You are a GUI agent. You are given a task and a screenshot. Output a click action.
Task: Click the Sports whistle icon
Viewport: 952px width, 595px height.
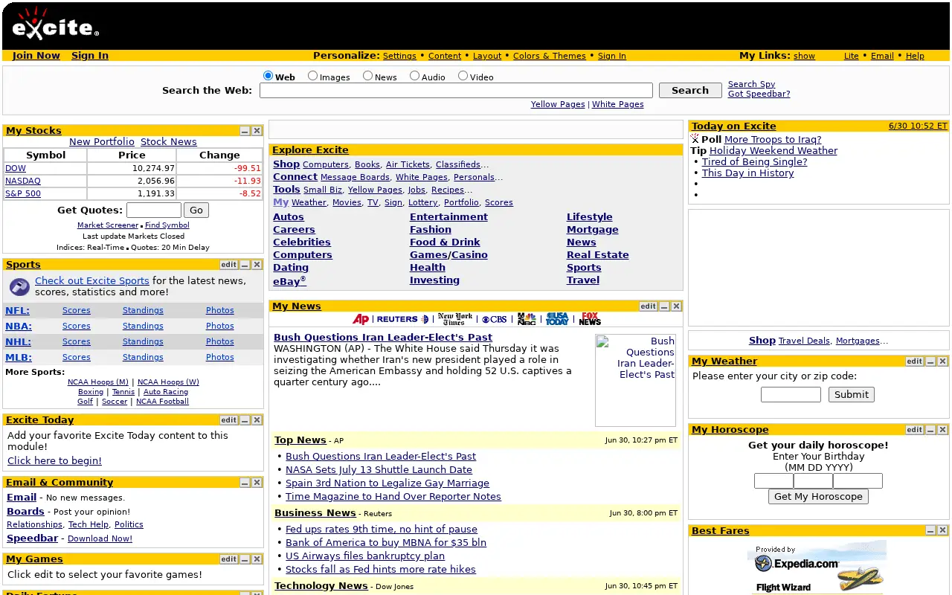[20, 286]
